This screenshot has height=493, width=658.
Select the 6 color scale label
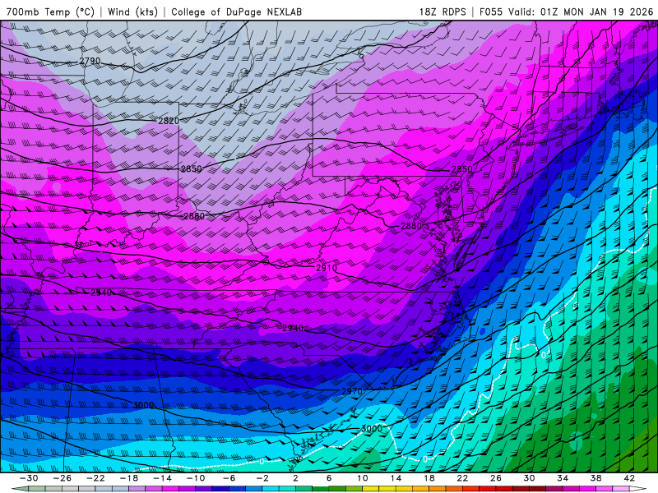[x=329, y=478]
